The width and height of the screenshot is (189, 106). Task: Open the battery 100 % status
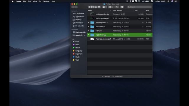145,1
